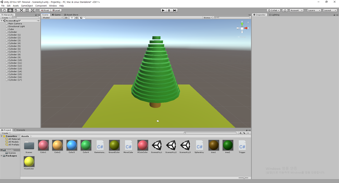Open Hierarchy Create dropdown
This screenshot has width=339, height=183.
6,18
